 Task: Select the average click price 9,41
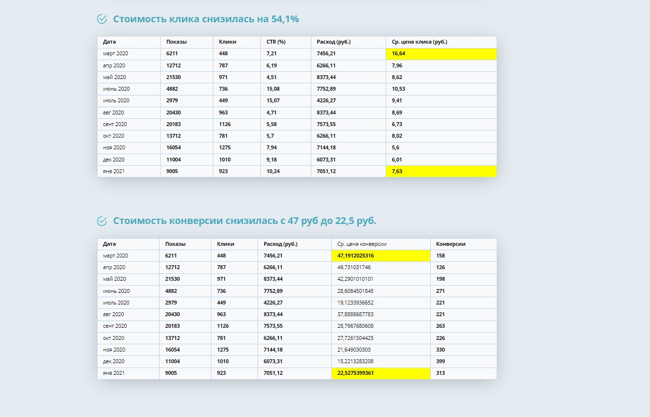(397, 101)
